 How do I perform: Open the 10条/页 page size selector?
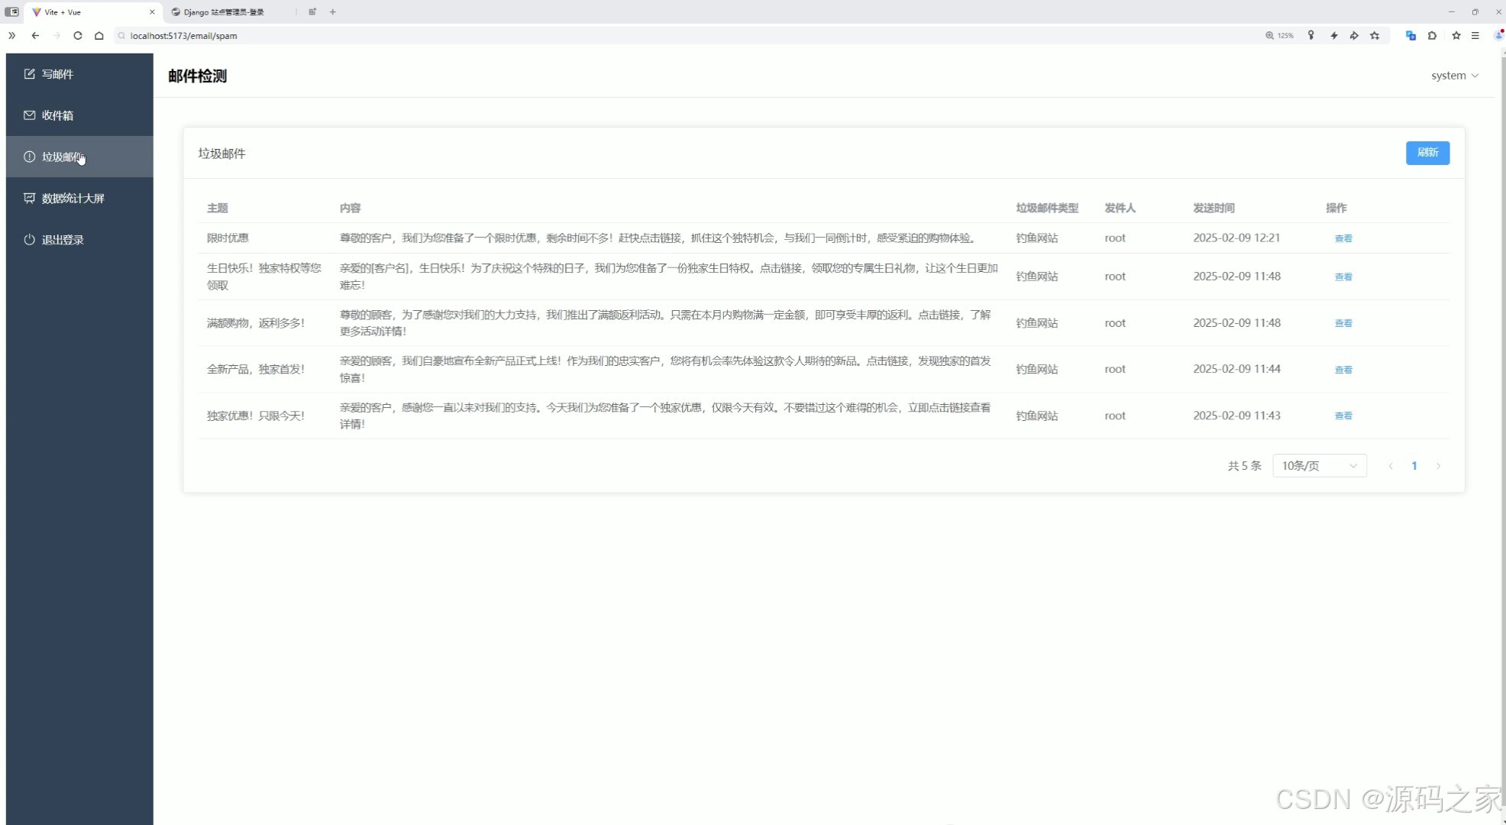tap(1319, 466)
